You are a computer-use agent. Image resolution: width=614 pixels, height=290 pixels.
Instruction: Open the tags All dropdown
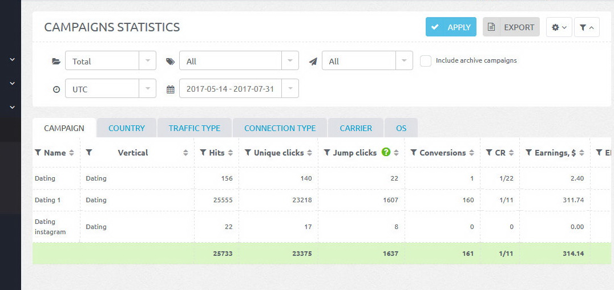[x=239, y=60]
